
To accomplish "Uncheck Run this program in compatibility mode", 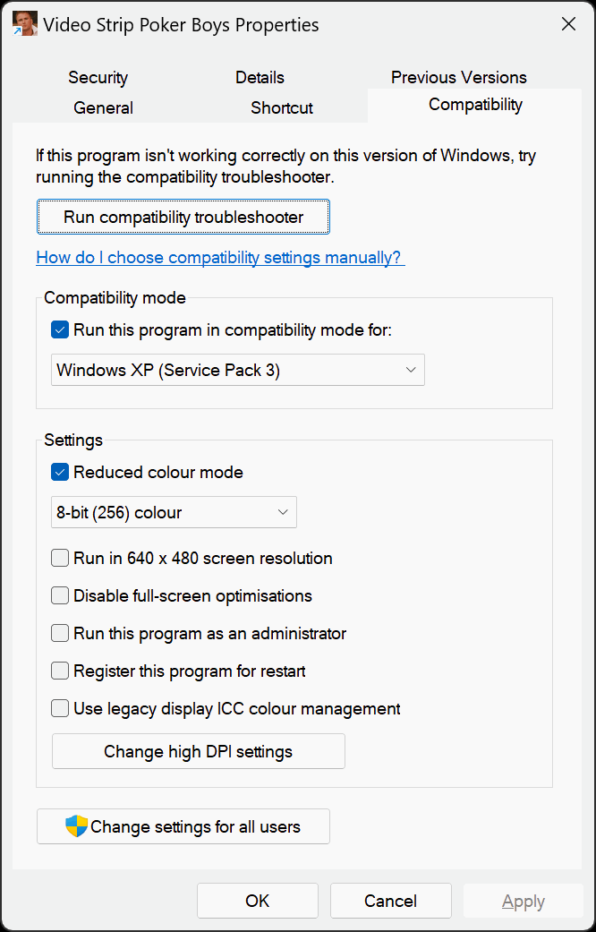I will coord(60,329).
